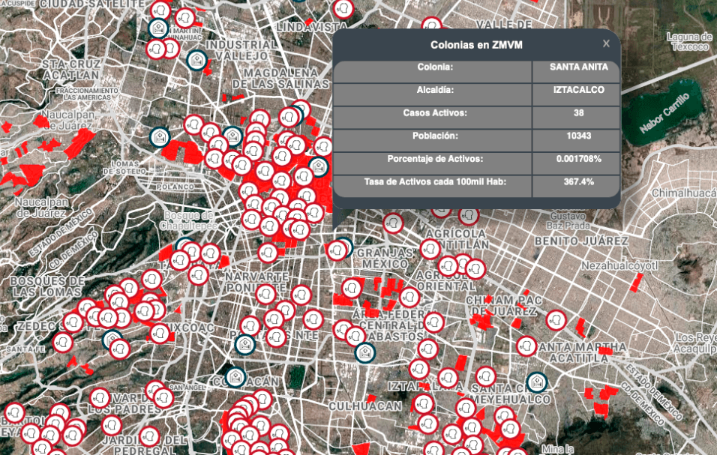Click the 367.4% tasa de activos value
This screenshot has width=717, height=455.
(576, 182)
